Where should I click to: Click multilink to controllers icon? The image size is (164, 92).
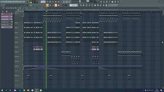(59, 5)
